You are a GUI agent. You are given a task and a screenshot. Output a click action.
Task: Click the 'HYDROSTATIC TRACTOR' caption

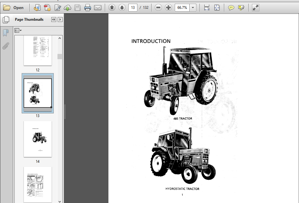click(182, 189)
